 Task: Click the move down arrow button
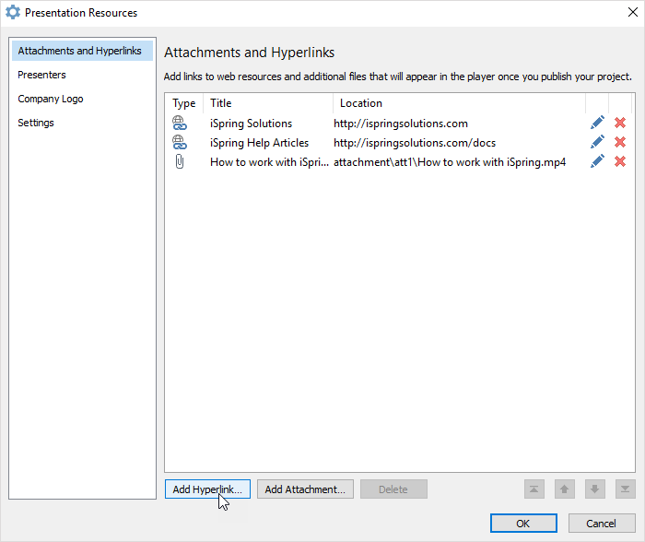point(595,489)
